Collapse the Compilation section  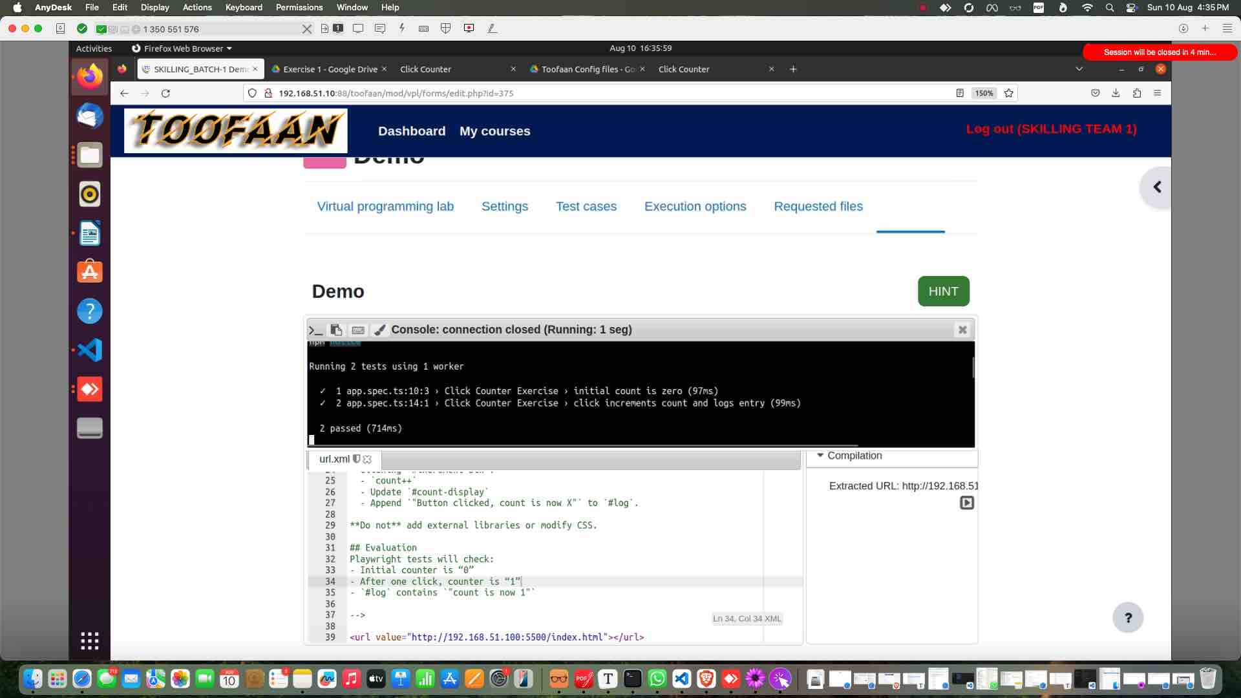(x=820, y=455)
